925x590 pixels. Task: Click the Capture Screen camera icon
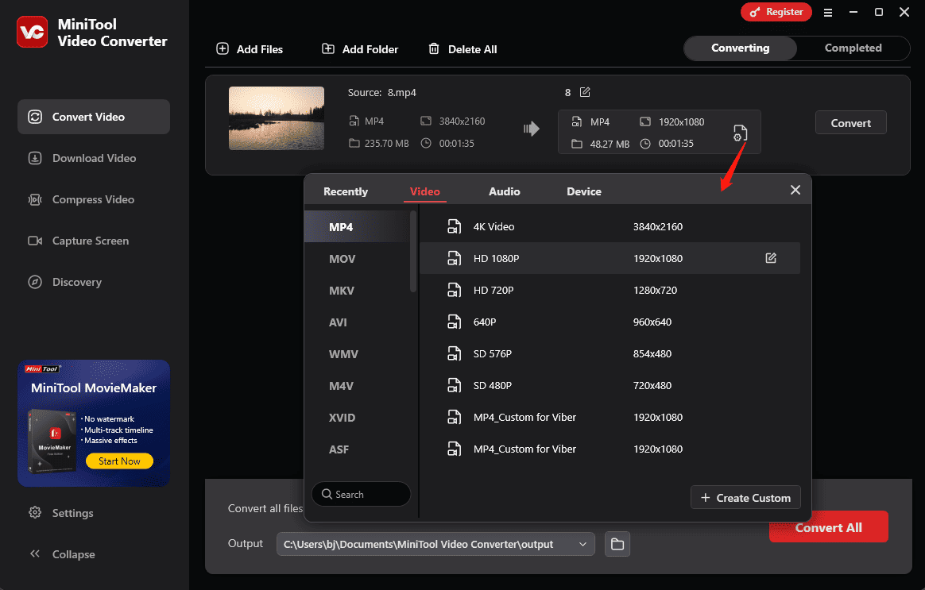tap(35, 241)
